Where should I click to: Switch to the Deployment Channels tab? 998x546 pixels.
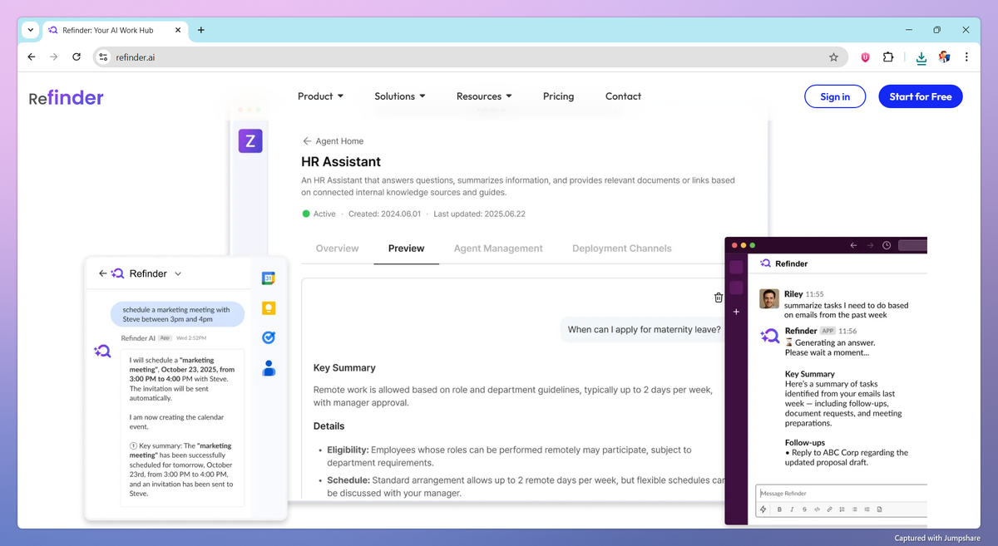click(x=621, y=248)
